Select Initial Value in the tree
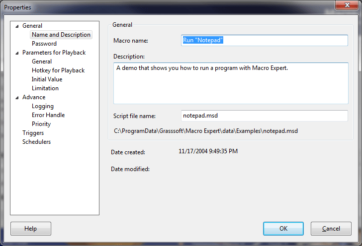Image resolution: width=362 pixels, height=246 pixels. (x=47, y=79)
